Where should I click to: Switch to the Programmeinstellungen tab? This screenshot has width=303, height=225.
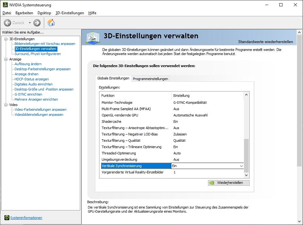coord(150,79)
